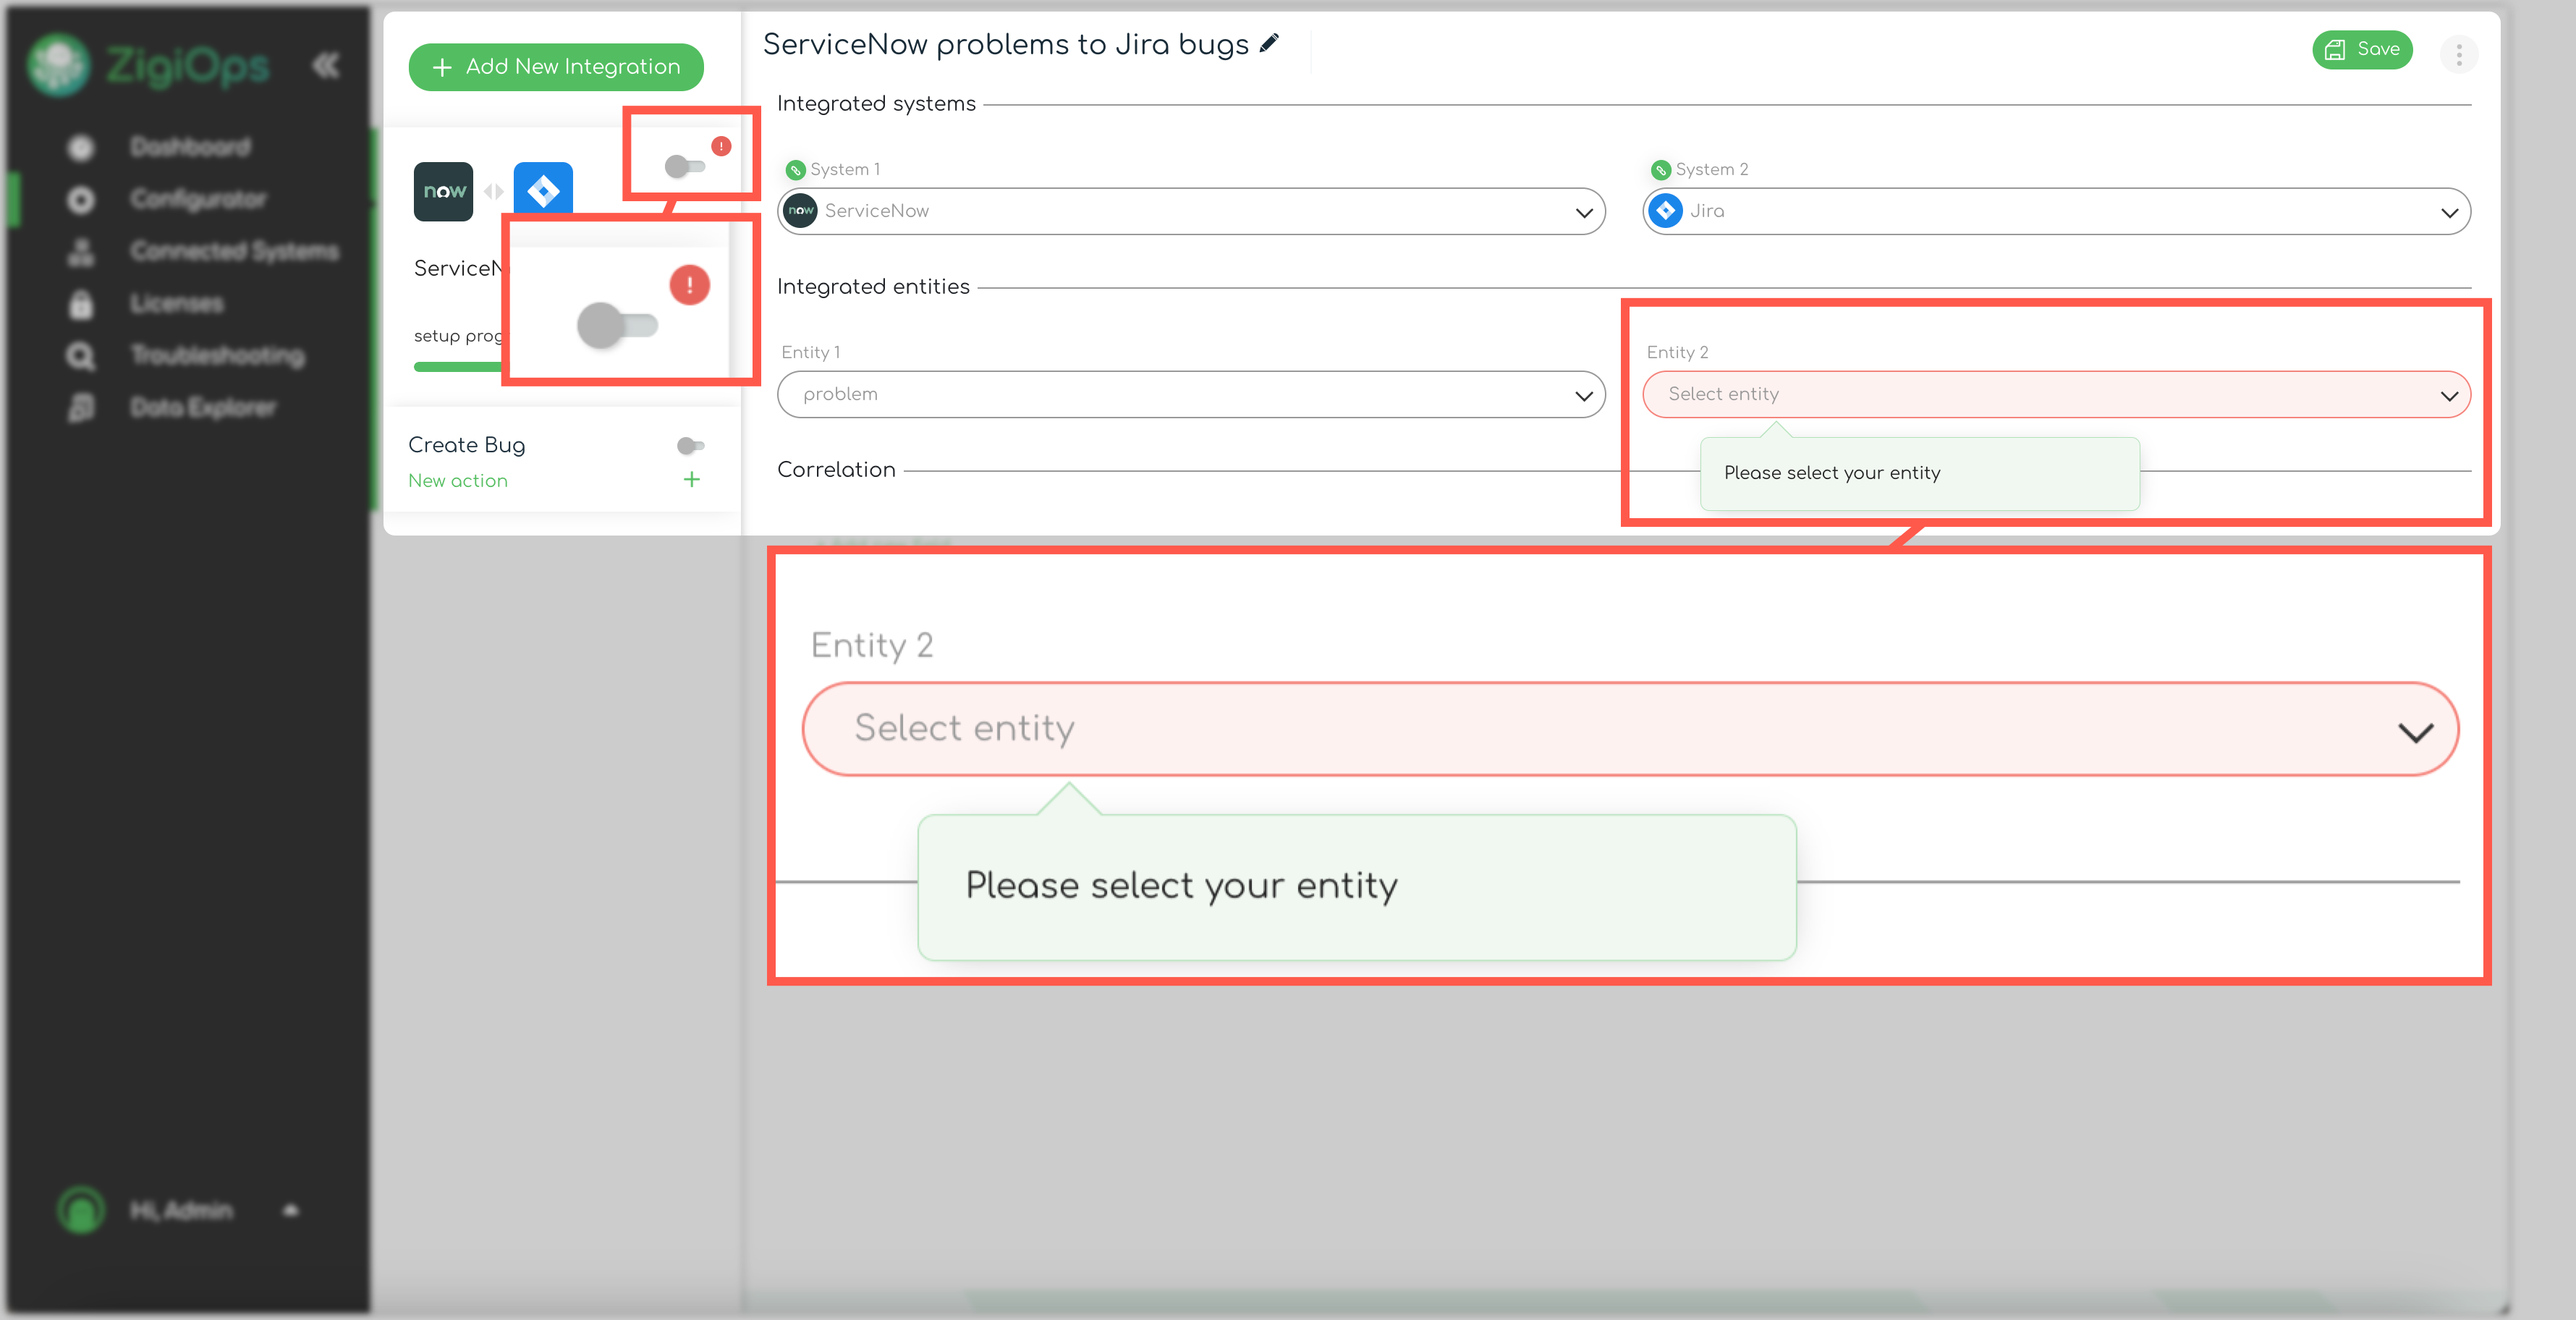
Task: Click the Save button
Action: (2362, 49)
